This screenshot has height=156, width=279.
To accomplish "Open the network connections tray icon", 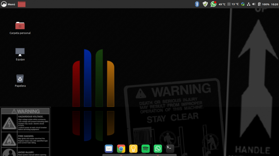I will (x=248, y=4).
